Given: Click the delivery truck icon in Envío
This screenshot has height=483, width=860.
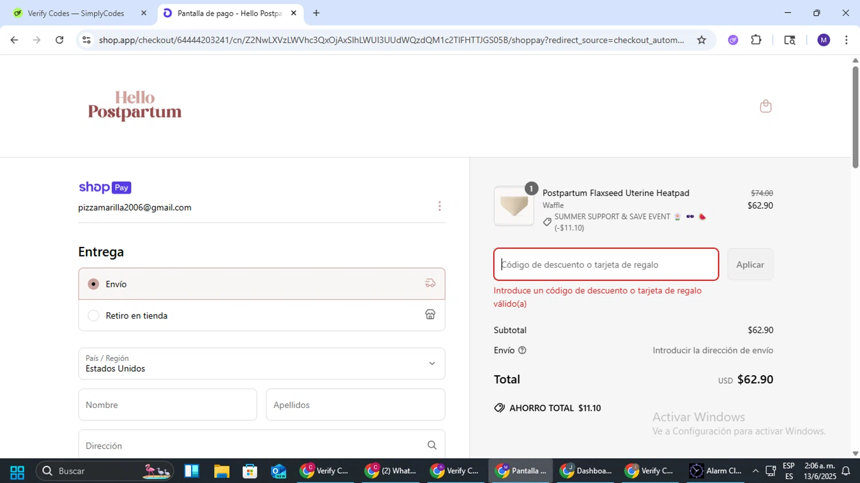Looking at the screenshot, I should (x=430, y=283).
